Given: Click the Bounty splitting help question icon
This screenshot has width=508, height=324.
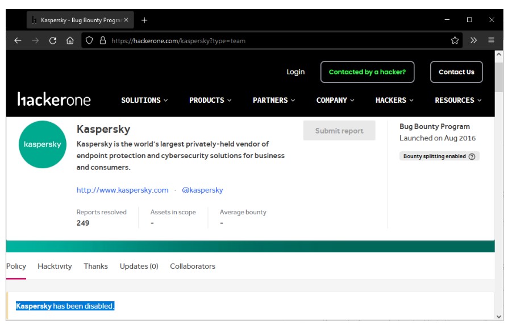Looking at the screenshot, I should (472, 156).
